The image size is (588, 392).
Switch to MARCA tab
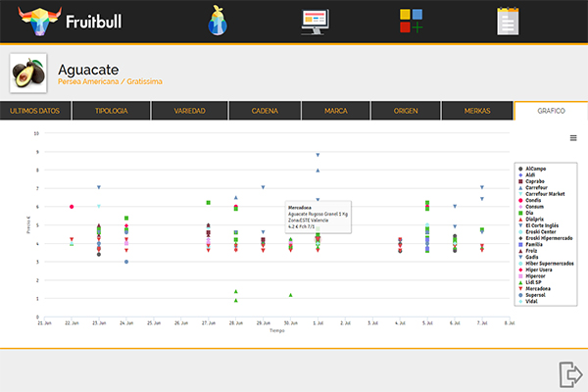(x=336, y=111)
